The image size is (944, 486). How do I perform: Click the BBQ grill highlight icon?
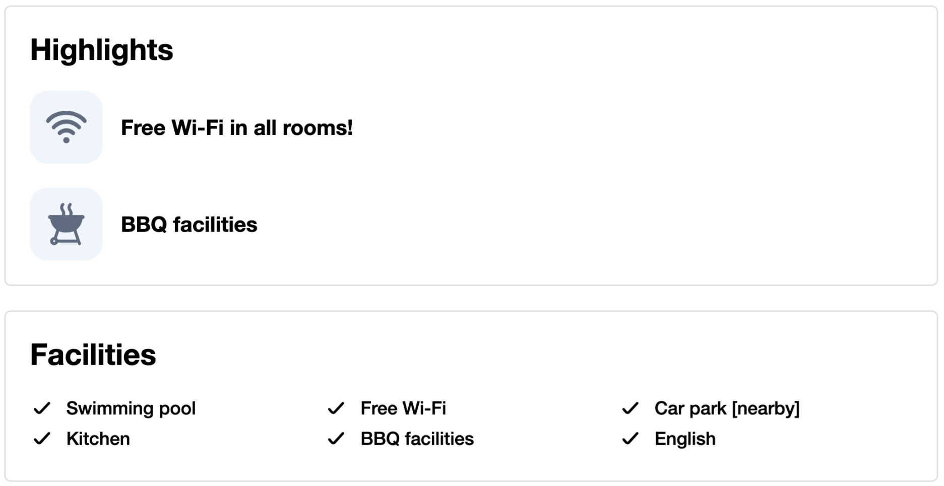(66, 224)
